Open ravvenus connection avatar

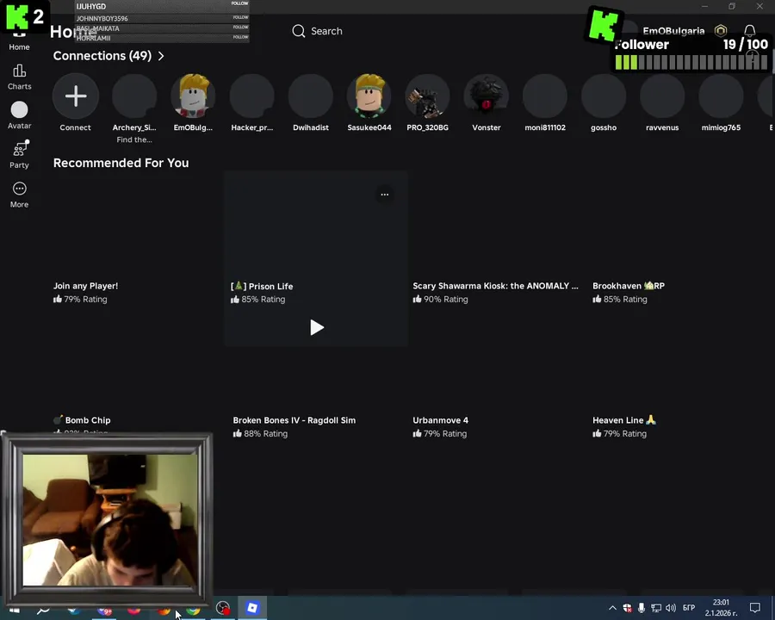(662, 96)
